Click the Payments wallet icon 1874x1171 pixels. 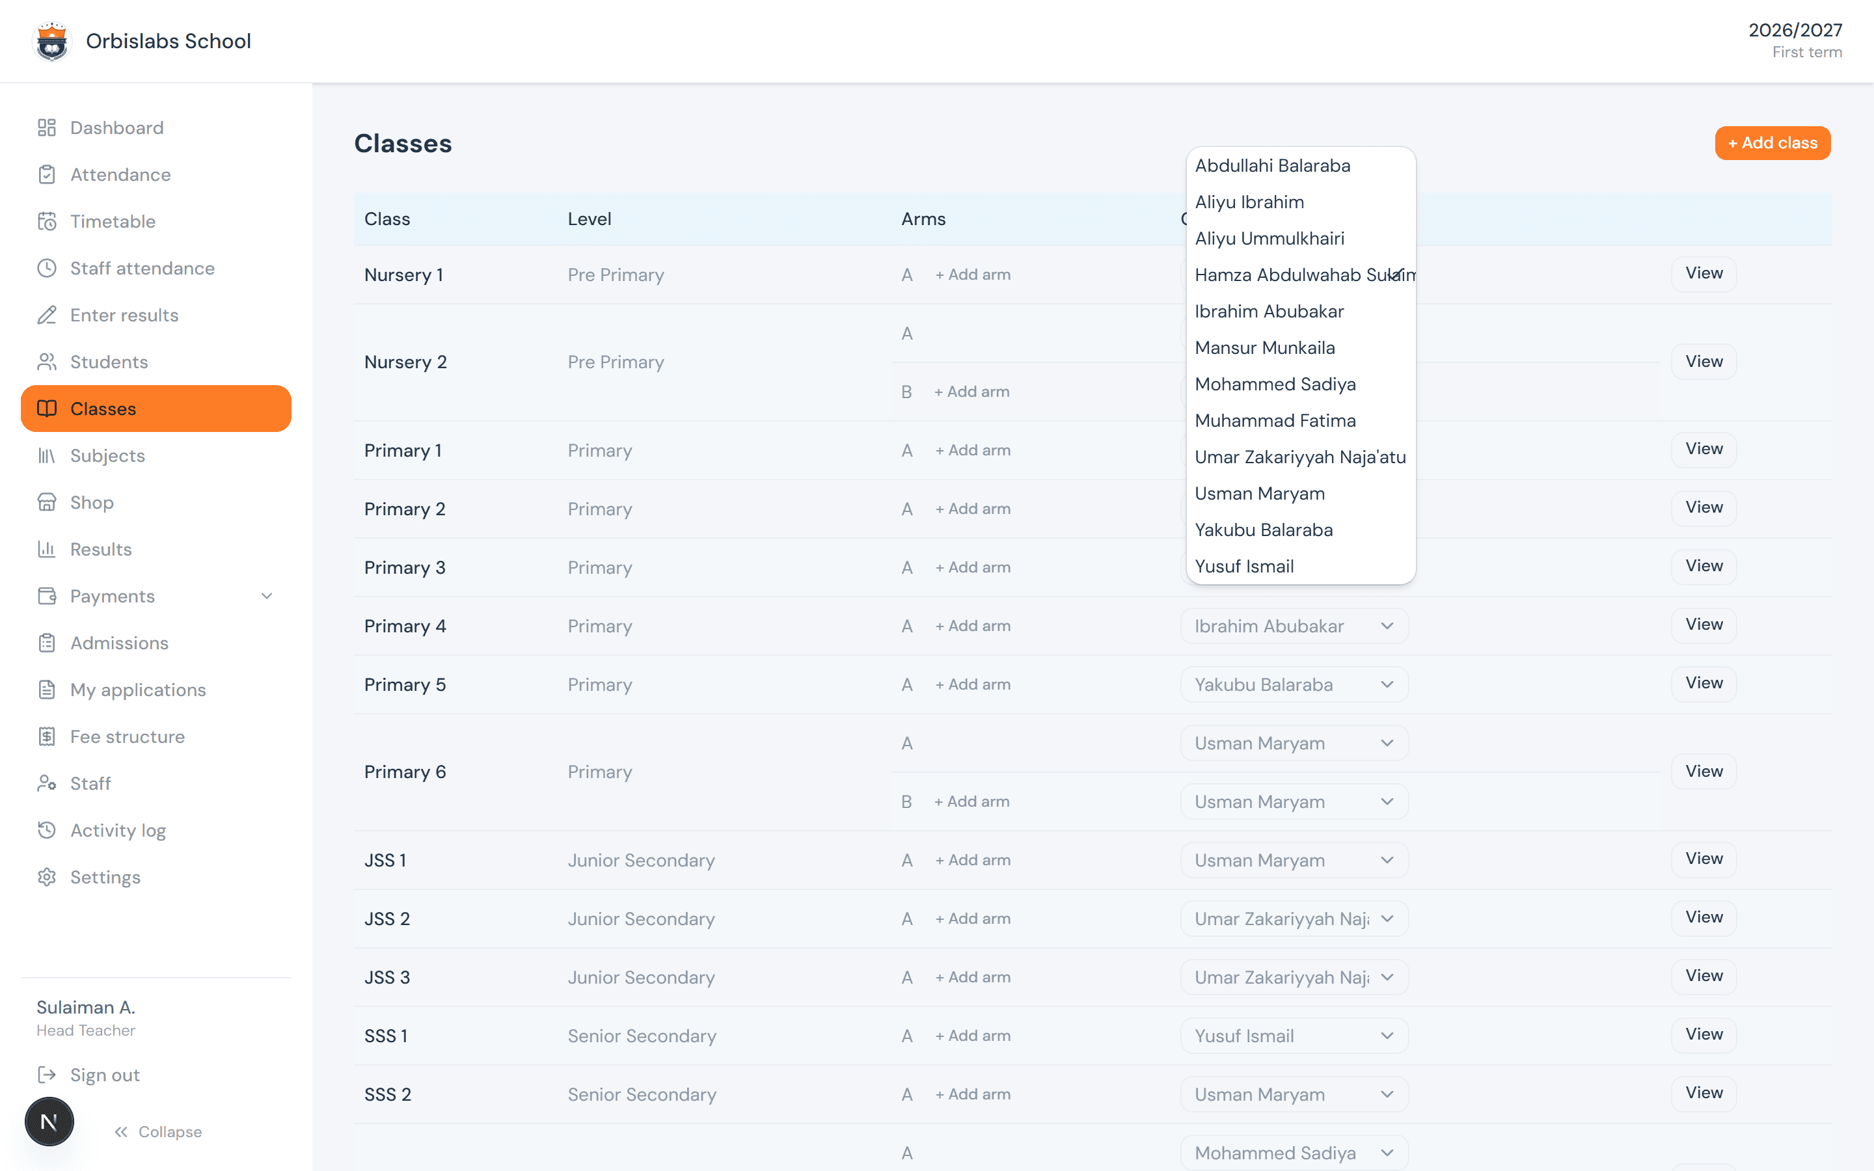(46, 597)
